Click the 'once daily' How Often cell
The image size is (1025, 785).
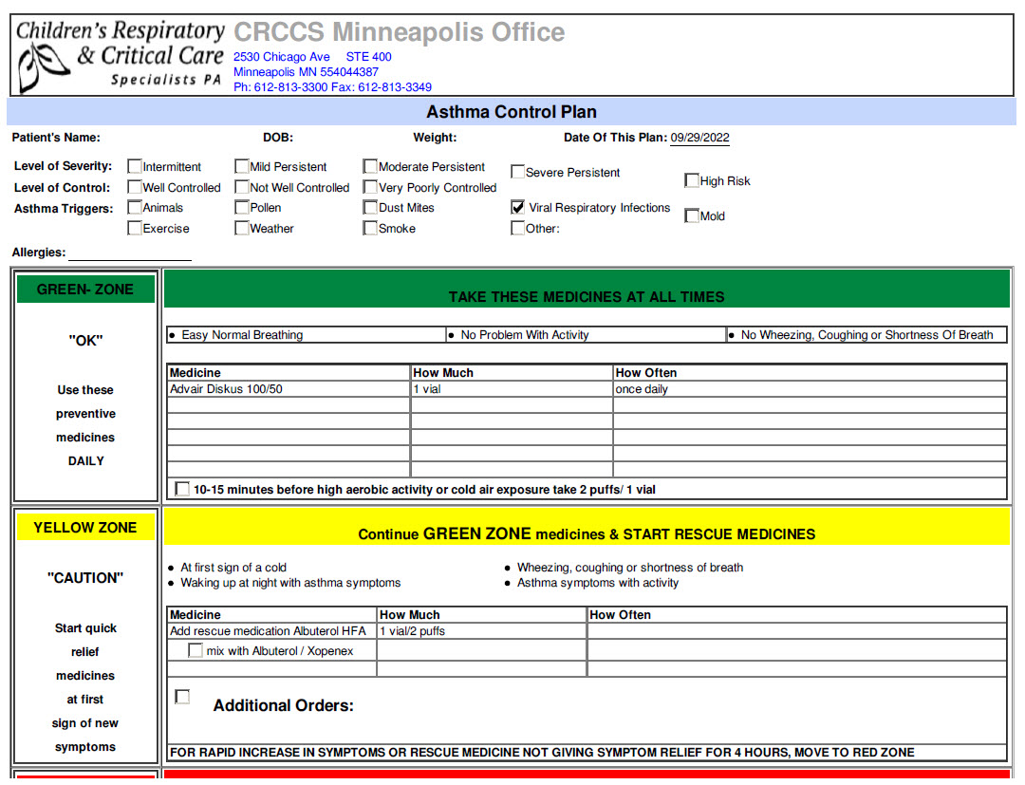pos(809,389)
